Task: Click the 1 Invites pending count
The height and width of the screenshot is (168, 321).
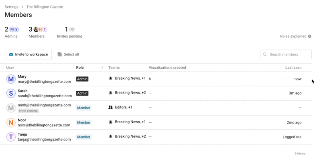Action: coord(66,29)
